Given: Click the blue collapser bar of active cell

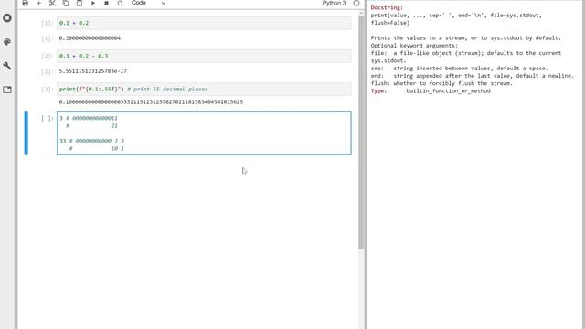Looking at the screenshot, I should click(x=27, y=133).
